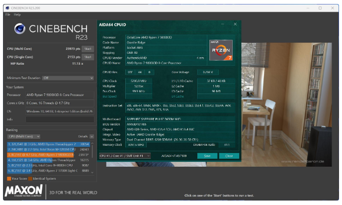Image resolution: width=342 pixels, height=205 pixels.
Task: Start the CPU Multi Core test
Action: point(87,49)
